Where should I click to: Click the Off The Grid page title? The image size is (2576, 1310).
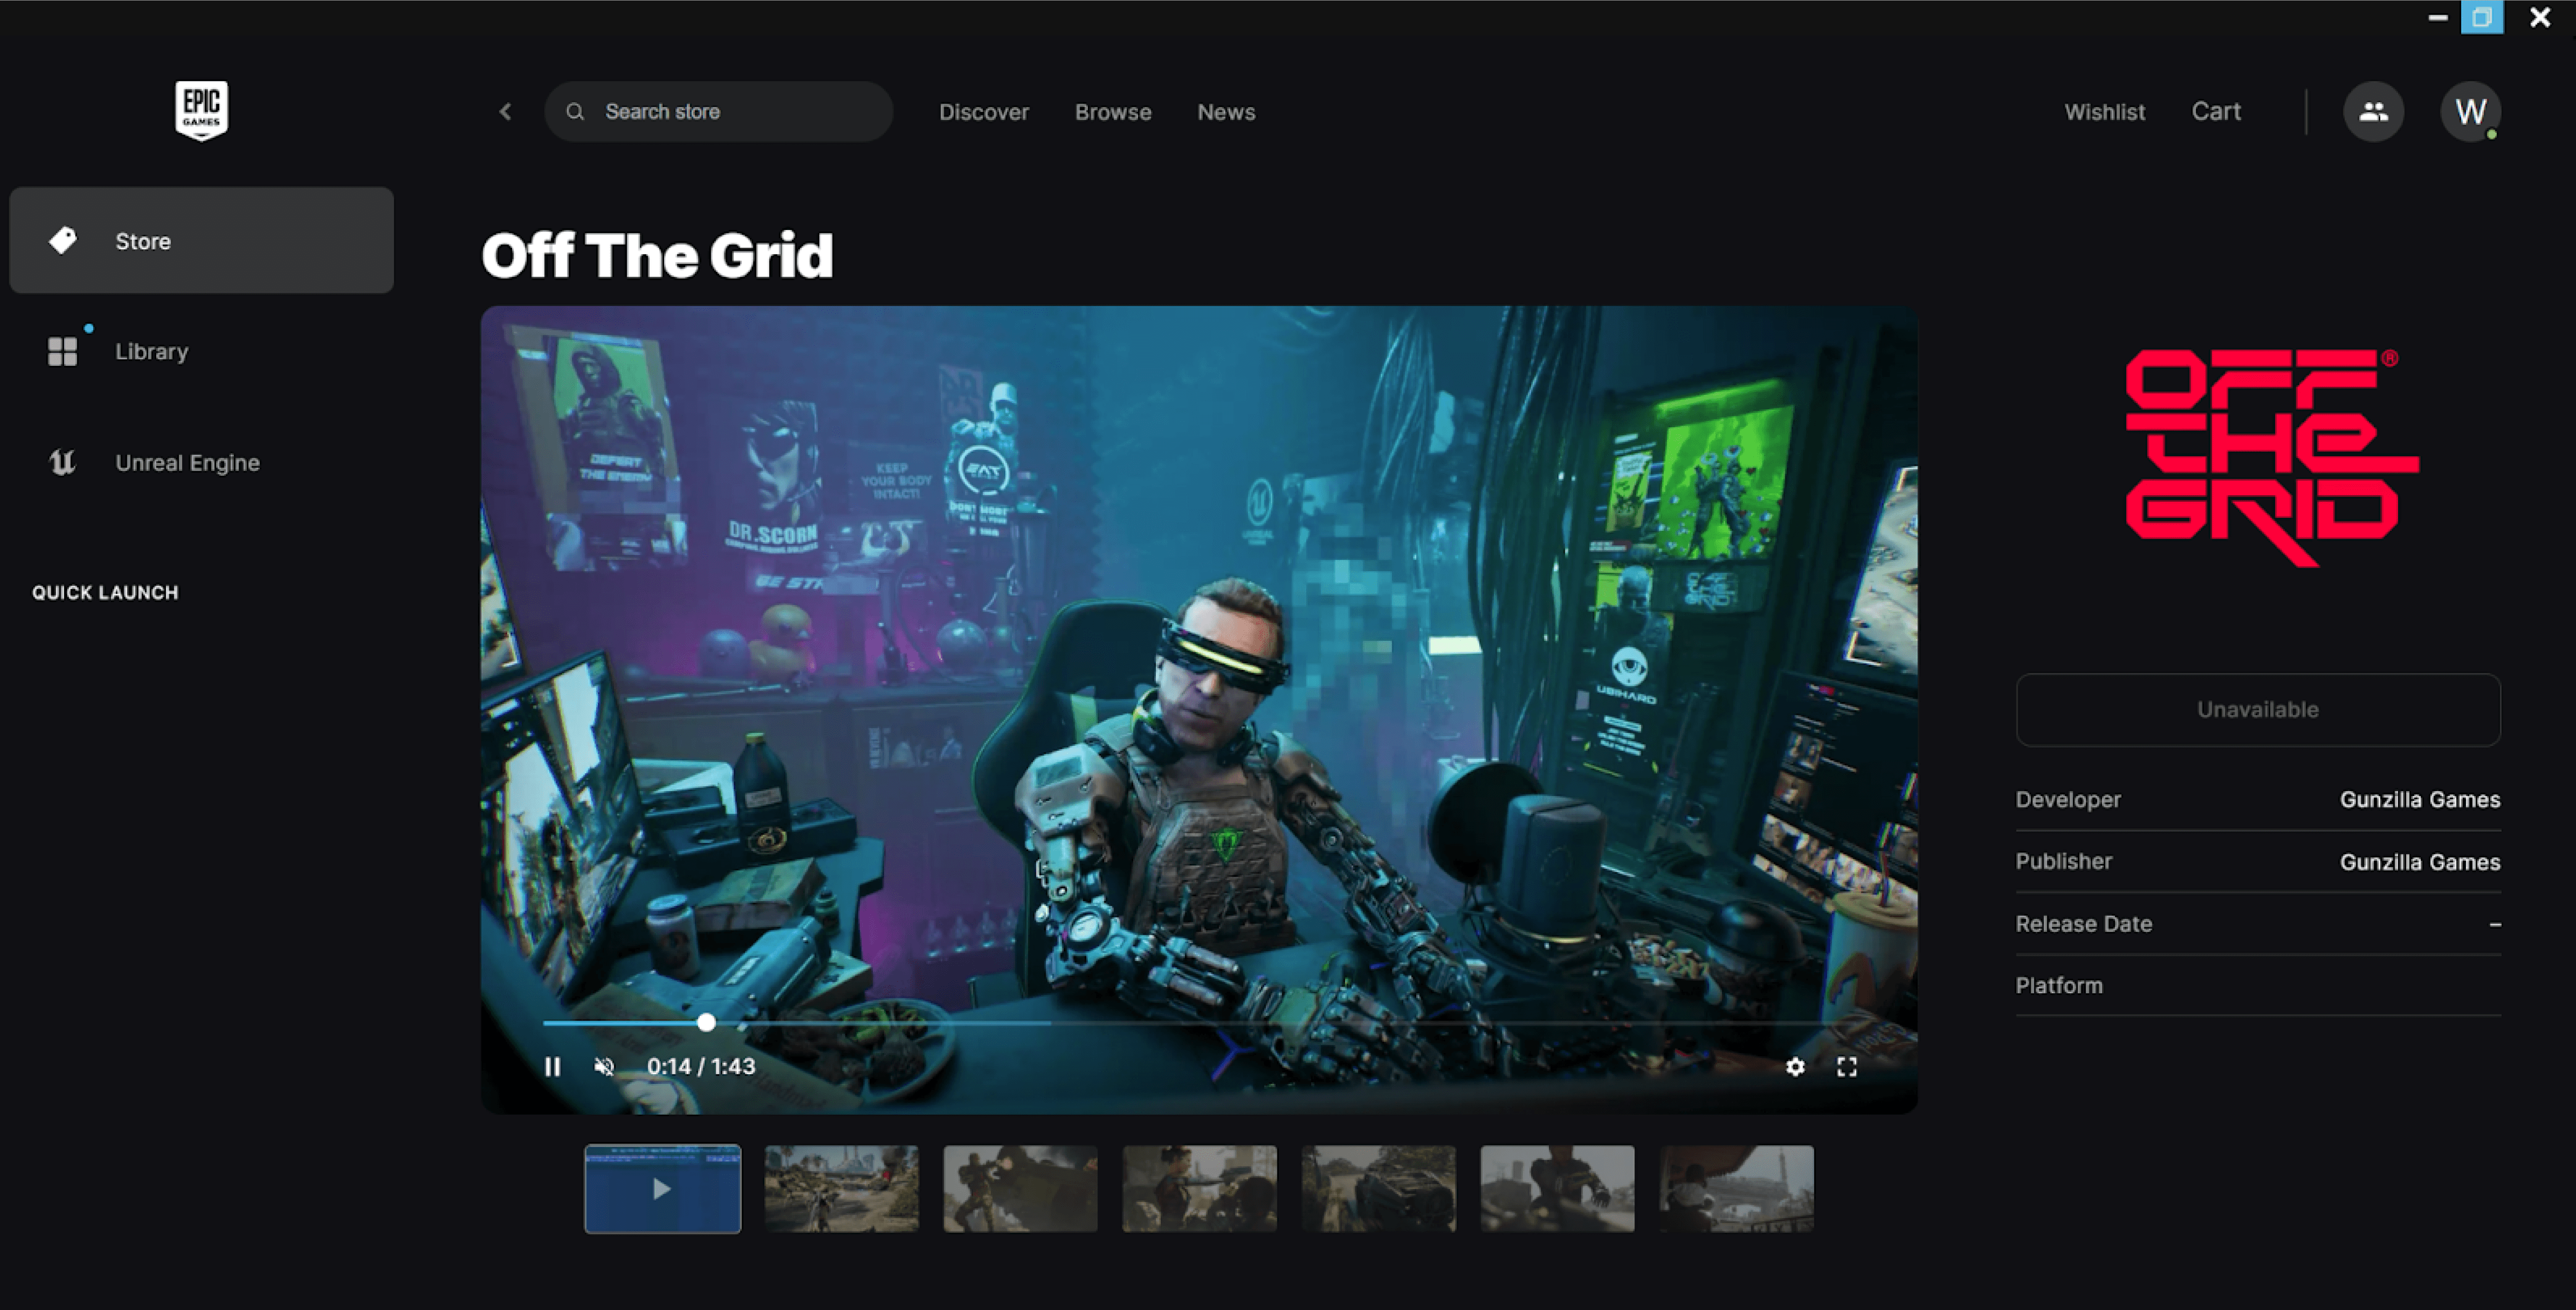(x=657, y=255)
